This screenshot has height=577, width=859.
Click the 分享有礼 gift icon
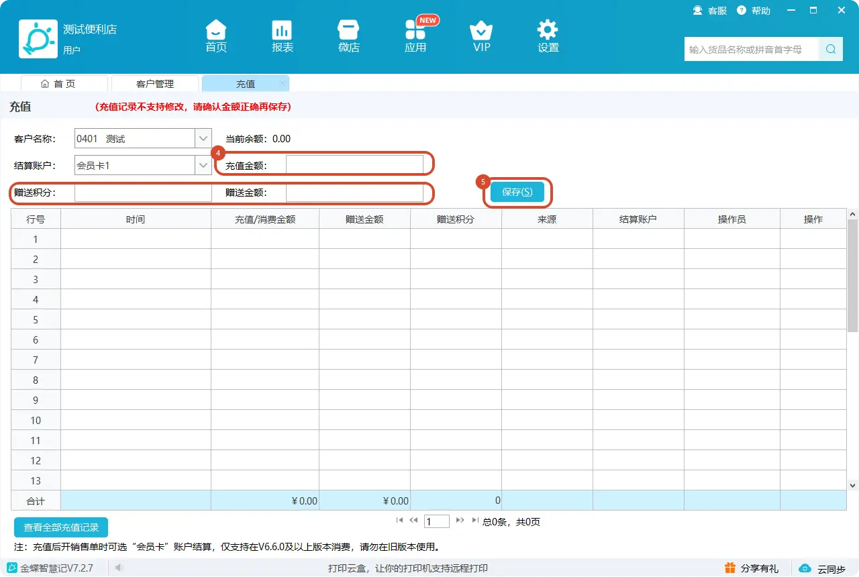pos(730,568)
